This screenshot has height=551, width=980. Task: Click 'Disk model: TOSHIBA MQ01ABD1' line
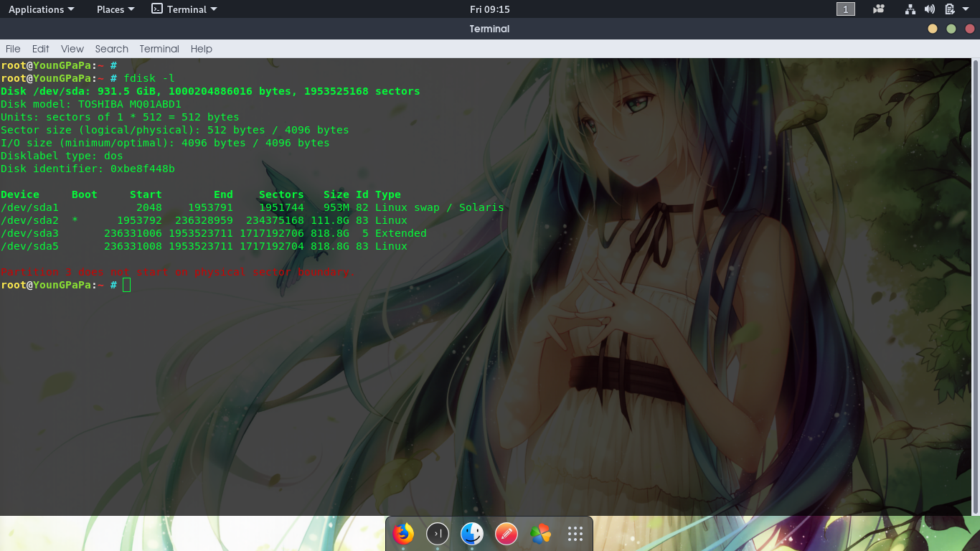[91, 104]
